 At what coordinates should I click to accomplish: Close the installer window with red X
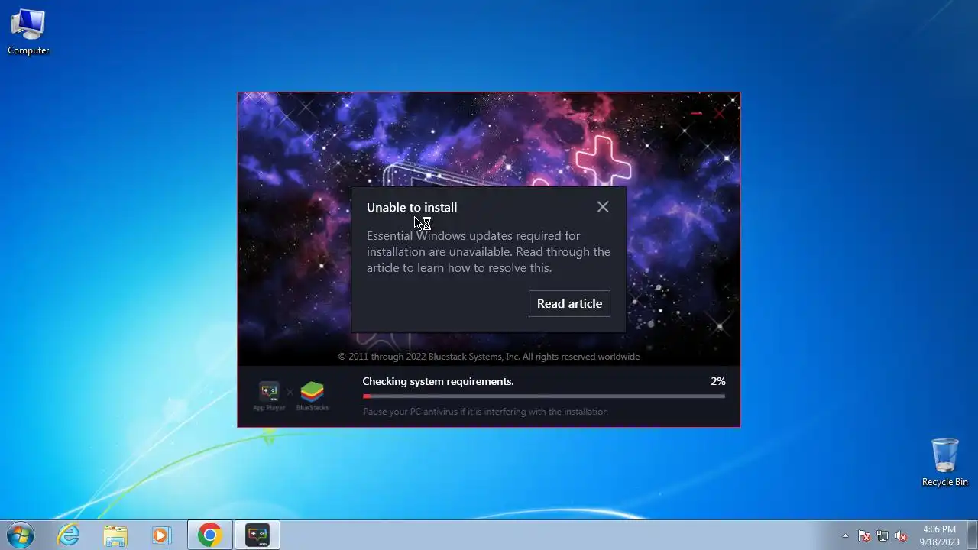(x=719, y=114)
